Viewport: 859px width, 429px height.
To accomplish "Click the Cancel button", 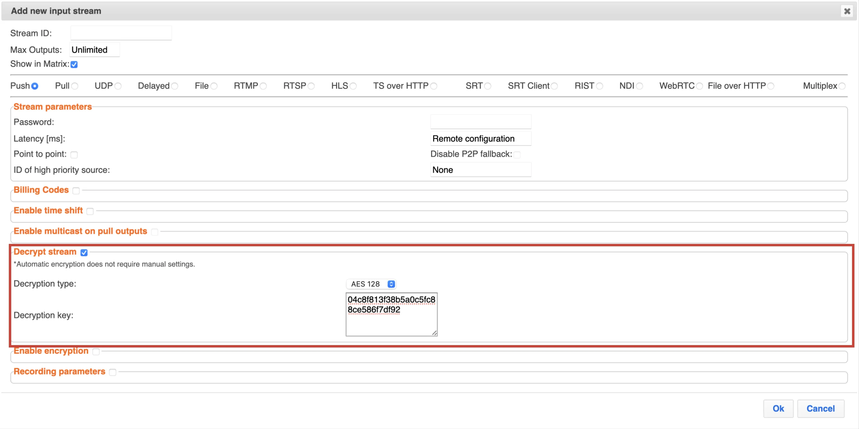I will point(821,408).
